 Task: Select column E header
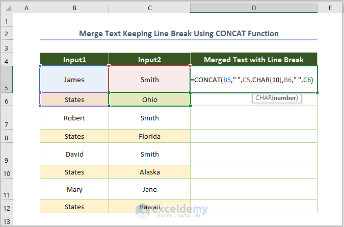(330, 8)
